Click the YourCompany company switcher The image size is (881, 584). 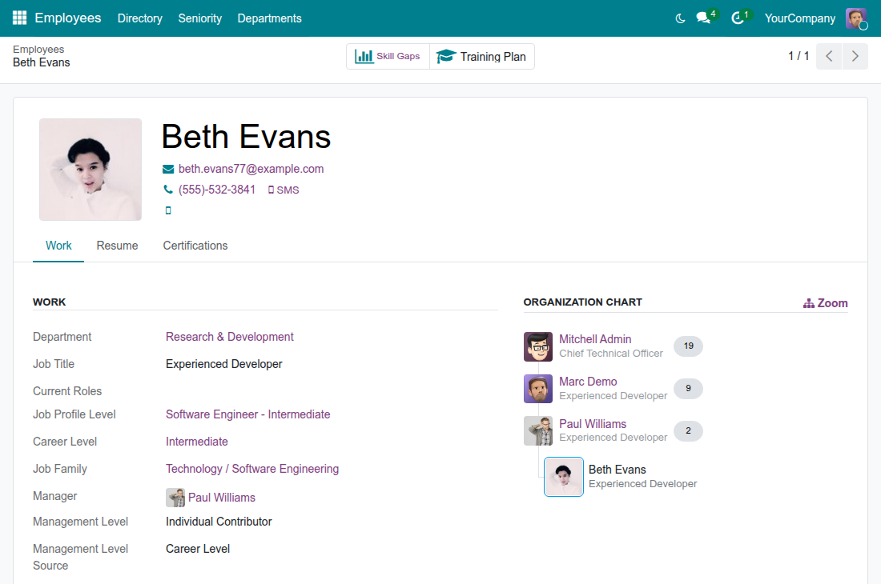click(x=800, y=18)
